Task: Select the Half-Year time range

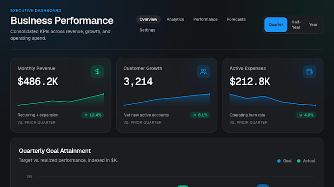Action: pyautogui.click(x=296, y=24)
